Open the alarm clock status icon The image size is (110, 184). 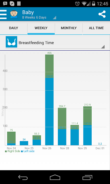[77, 4]
